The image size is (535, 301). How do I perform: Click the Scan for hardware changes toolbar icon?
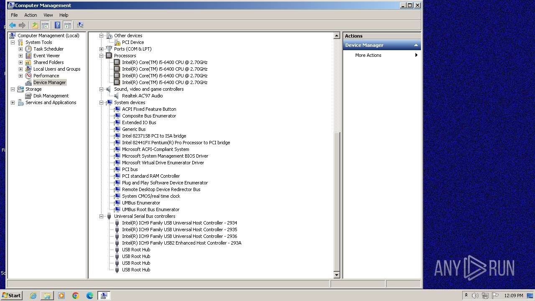pyautogui.click(x=80, y=26)
